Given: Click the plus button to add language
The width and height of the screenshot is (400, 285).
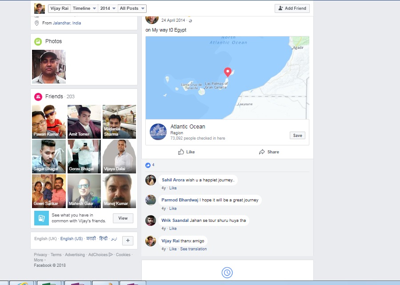Looking at the screenshot, I should (128, 241).
